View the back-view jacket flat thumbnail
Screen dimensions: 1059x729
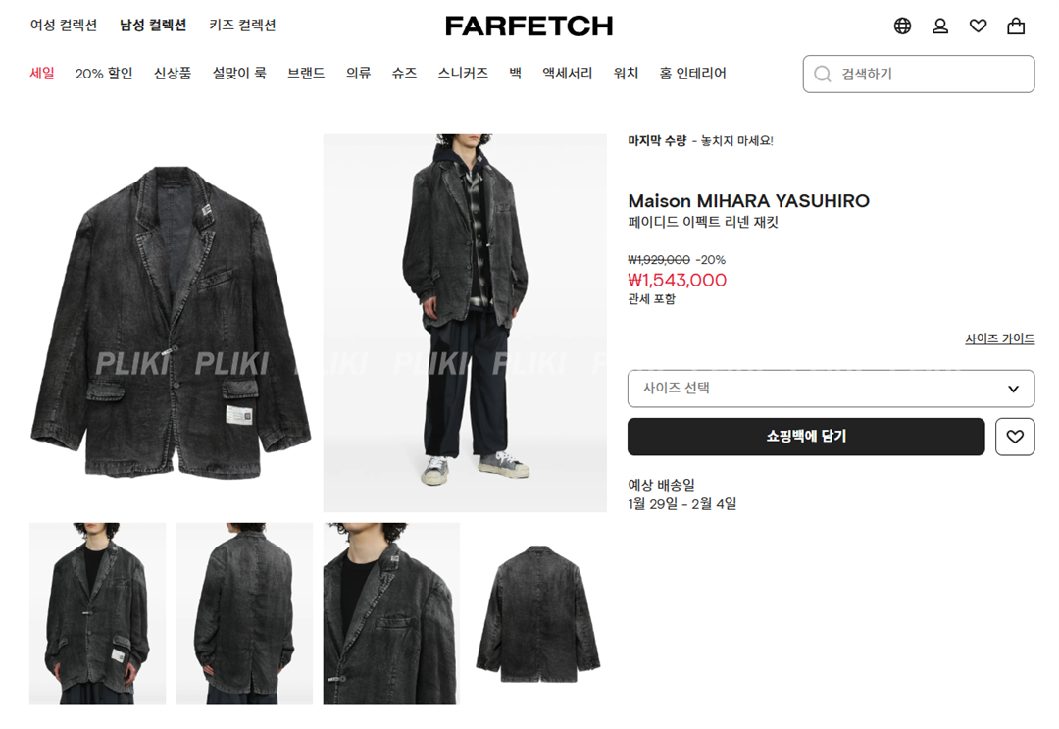point(538,613)
